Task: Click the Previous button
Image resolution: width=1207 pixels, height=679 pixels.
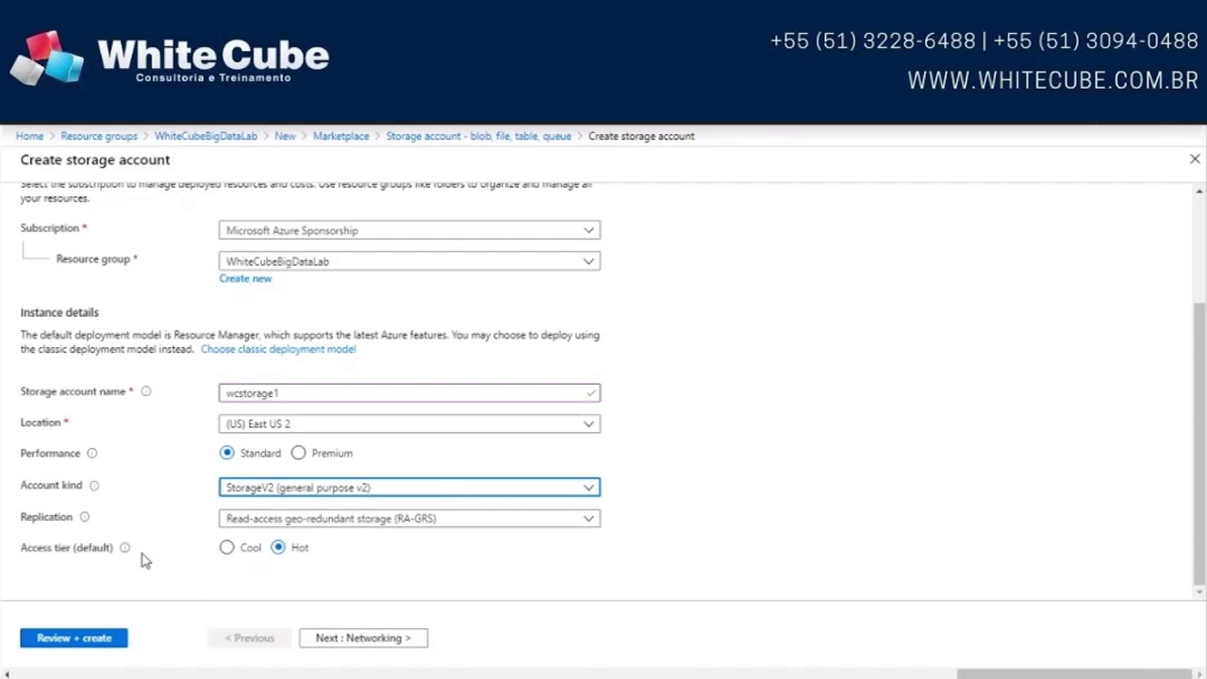Action: [250, 638]
